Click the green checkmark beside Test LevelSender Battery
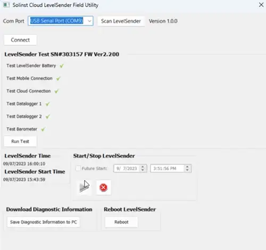Image resolution: width=266 pixels, height=250 pixels. 62,66
